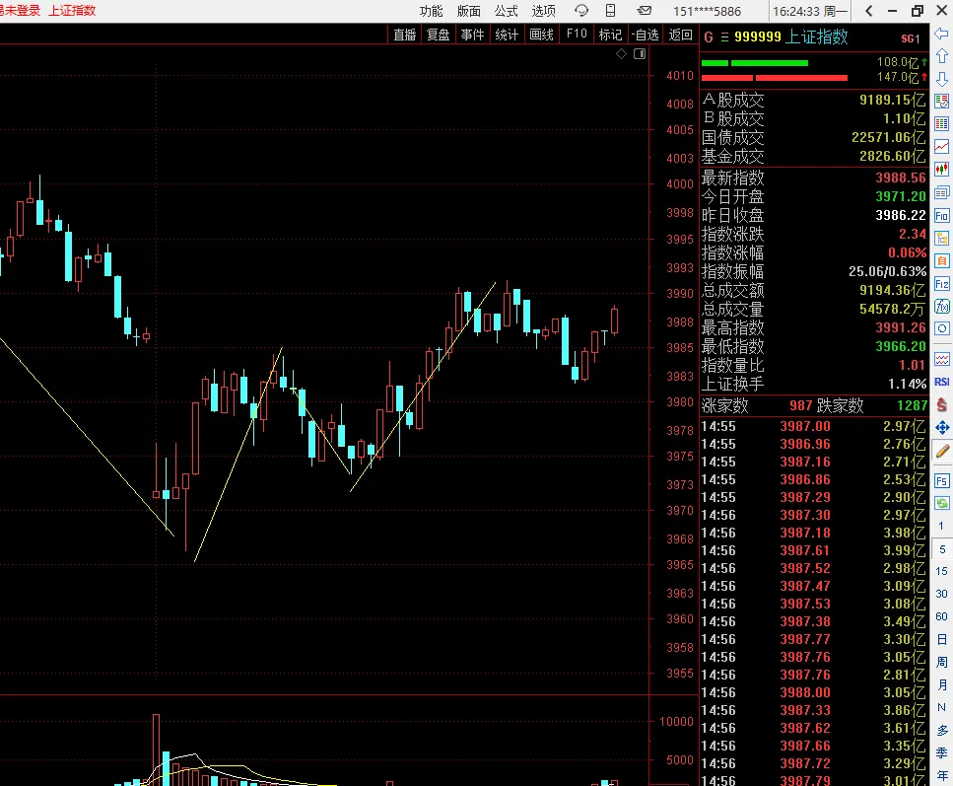The height and width of the screenshot is (786, 953).
Task: Open the wavy lines indicator icon
Action: pos(942,359)
